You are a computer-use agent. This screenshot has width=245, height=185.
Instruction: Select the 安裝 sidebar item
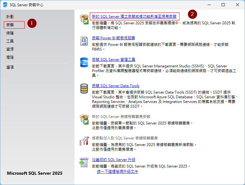(x=10, y=25)
